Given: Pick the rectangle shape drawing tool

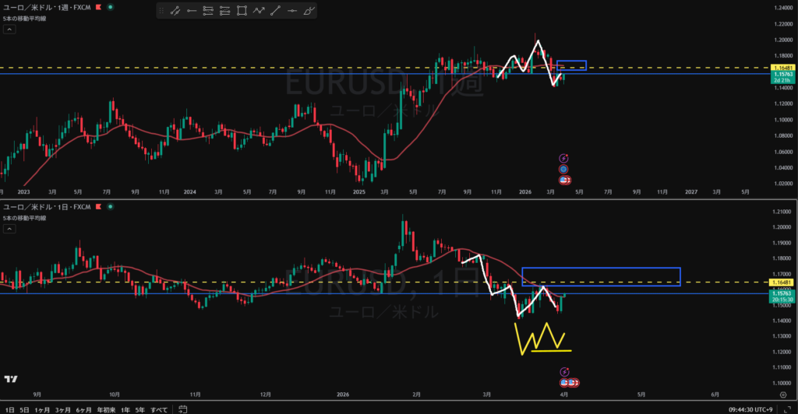Looking at the screenshot, I should pyautogui.click(x=242, y=11).
